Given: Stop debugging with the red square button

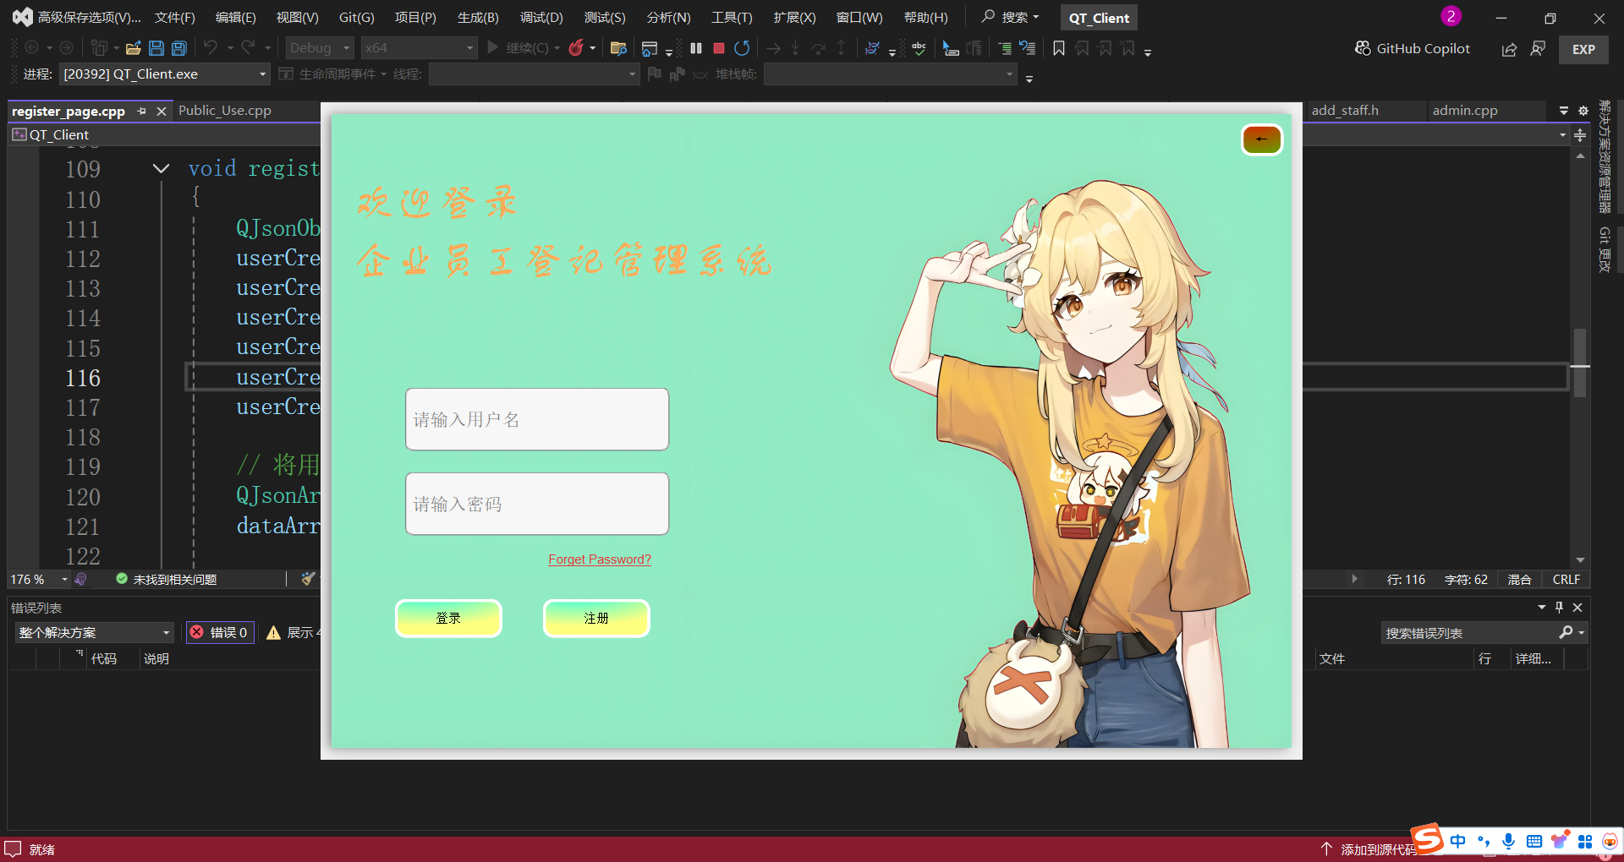Looking at the screenshot, I should [x=719, y=48].
